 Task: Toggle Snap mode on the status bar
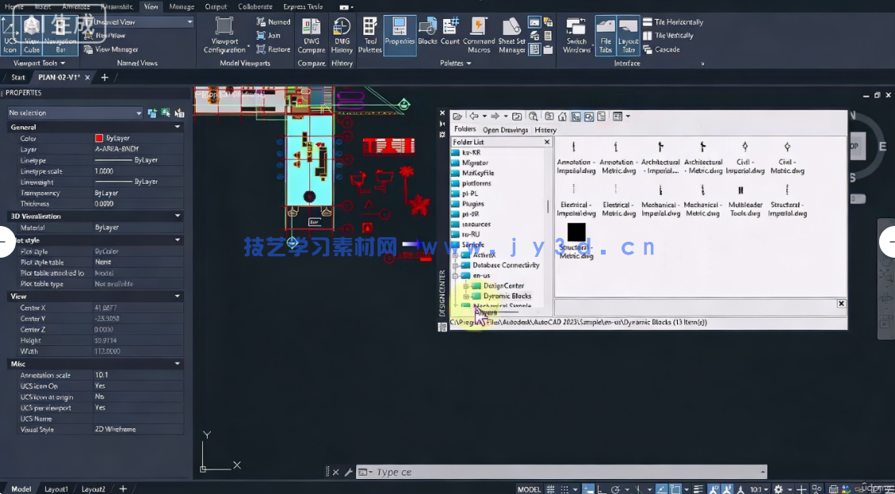pos(564,488)
